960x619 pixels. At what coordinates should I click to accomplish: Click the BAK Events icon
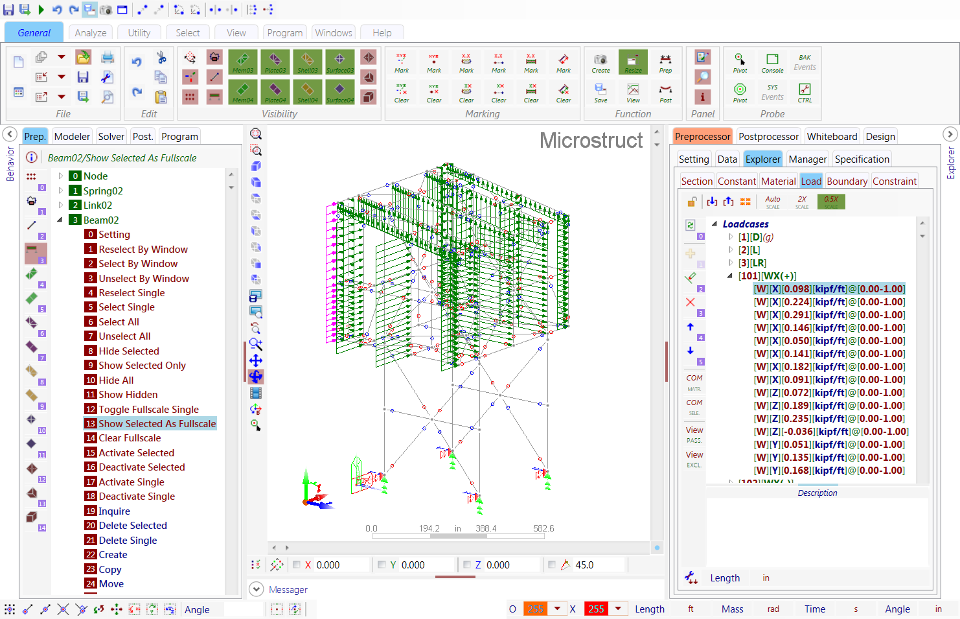(805, 62)
